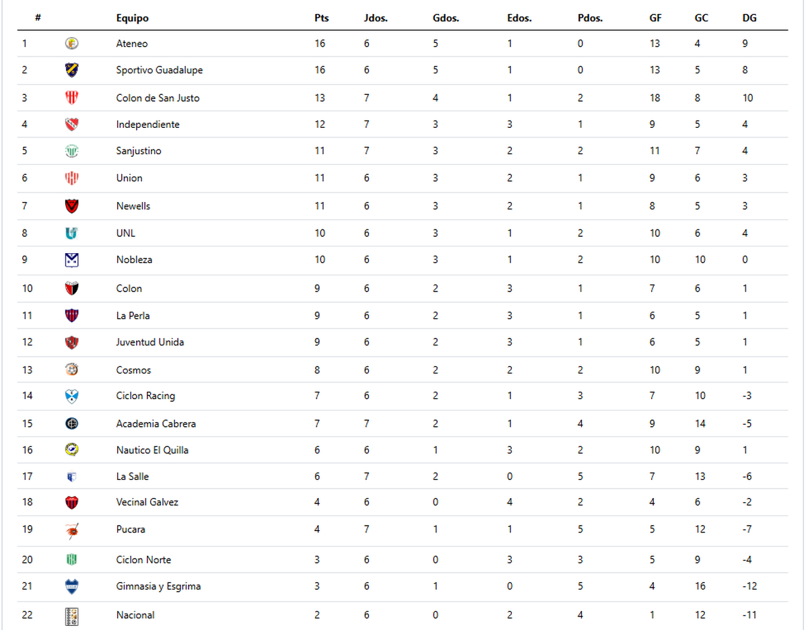Click the Independiente team badge
The height and width of the screenshot is (630, 808).
click(x=71, y=125)
